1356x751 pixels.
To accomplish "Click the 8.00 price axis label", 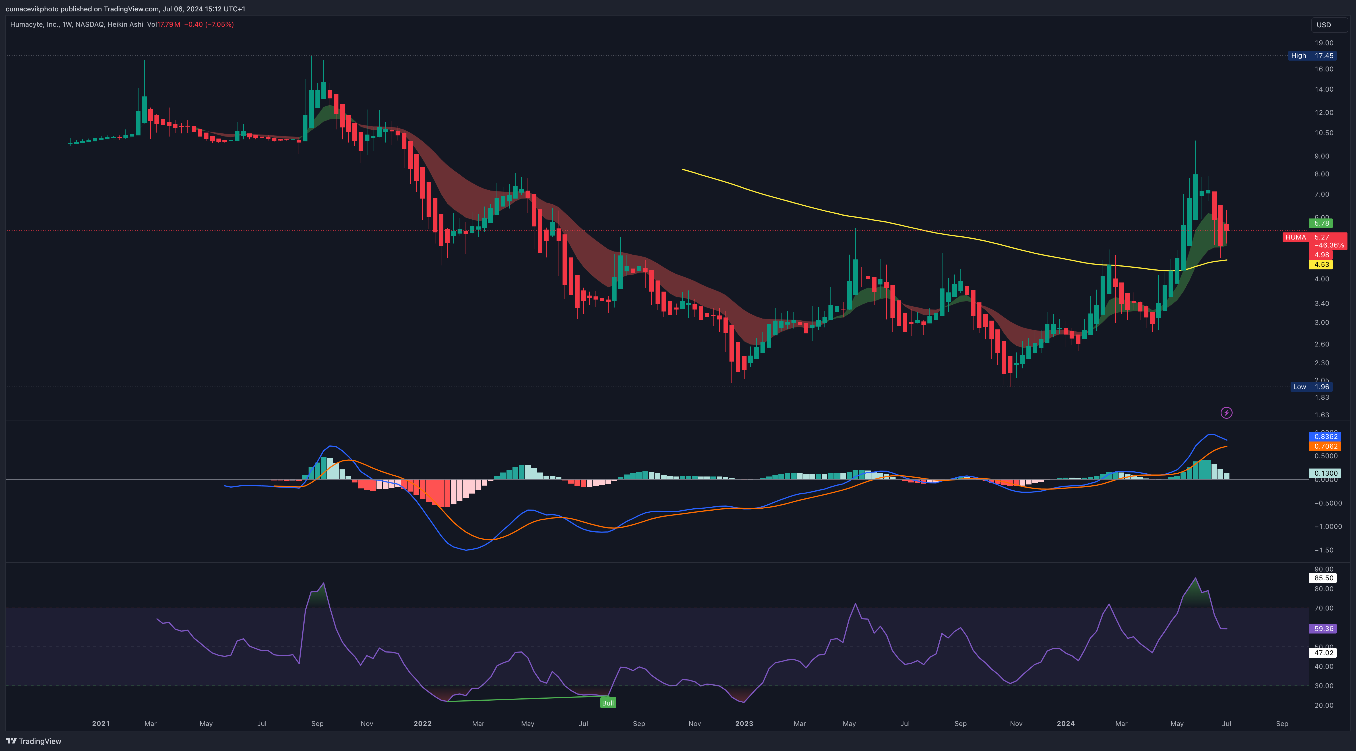I will tap(1322, 174).
